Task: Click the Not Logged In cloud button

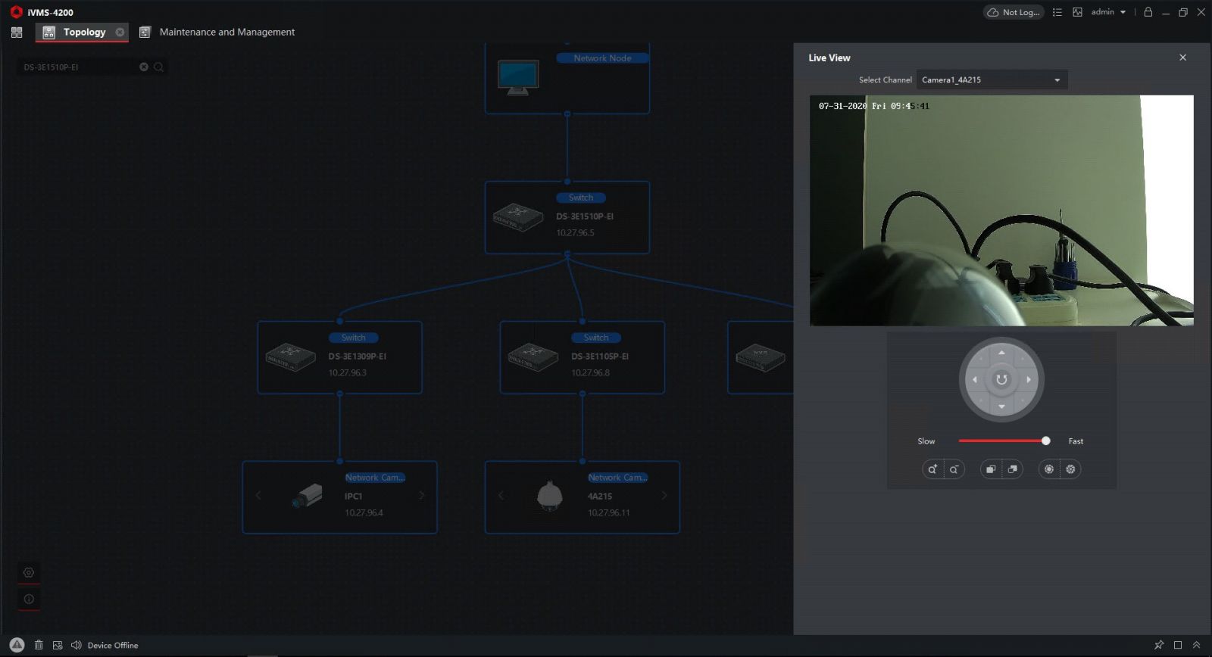Action: [x=1013, y=12]
